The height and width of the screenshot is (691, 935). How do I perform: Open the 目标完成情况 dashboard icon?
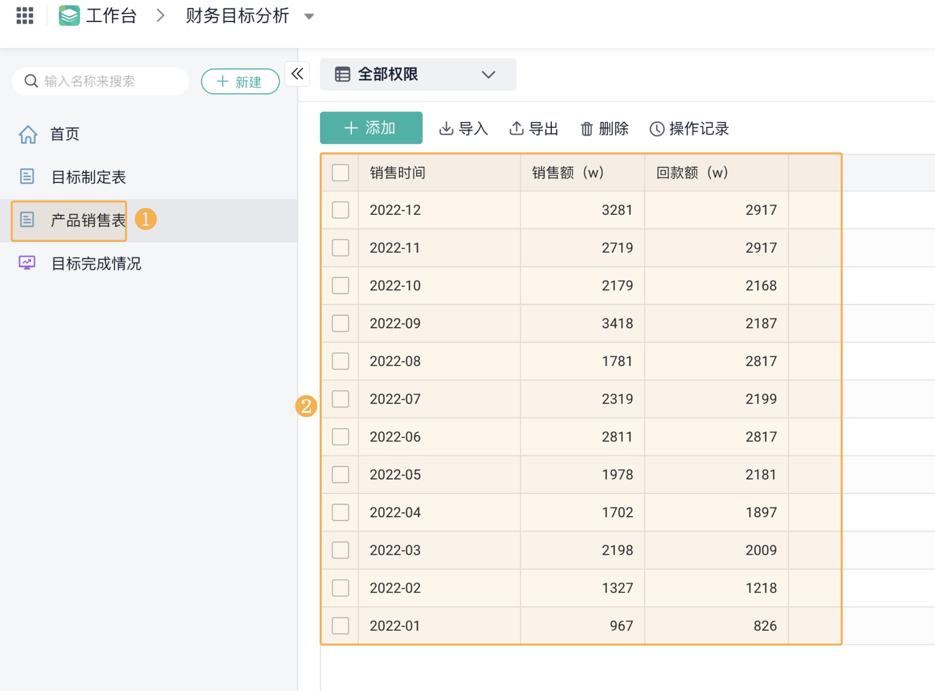(28, 264)
